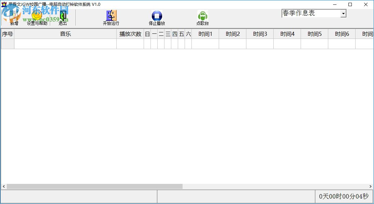Open the 点歌台 song request station
The image size is (374, 204).
pyautogui.click(x=203, y=16)
